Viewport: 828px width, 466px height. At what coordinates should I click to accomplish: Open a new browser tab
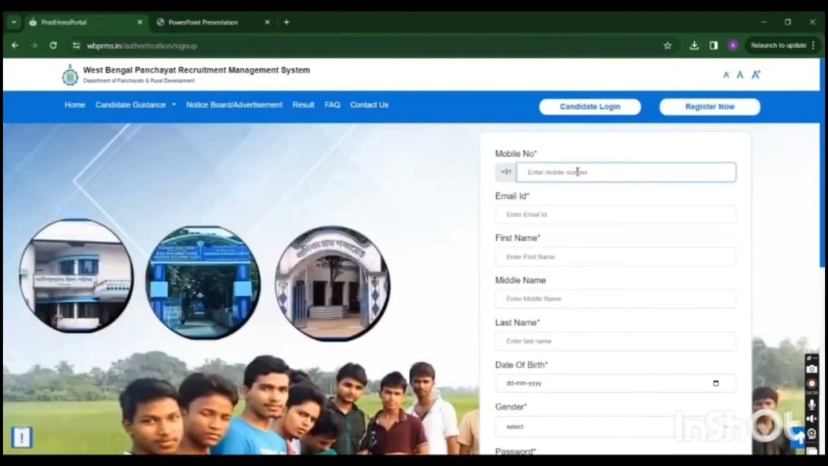[287, 22]
